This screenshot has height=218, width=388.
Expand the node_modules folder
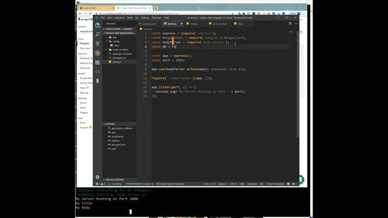(120, 50)
